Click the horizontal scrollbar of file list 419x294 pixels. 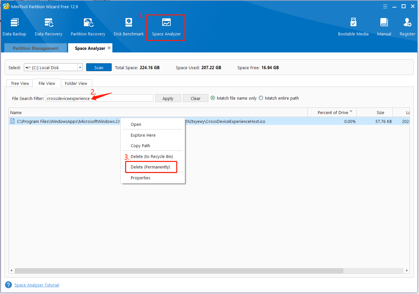179,271
